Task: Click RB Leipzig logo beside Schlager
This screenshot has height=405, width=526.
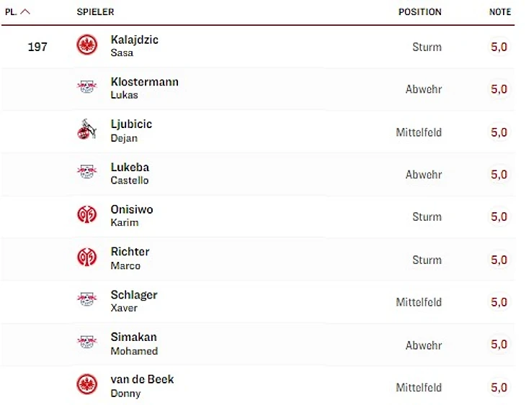Action: [87, 300]
